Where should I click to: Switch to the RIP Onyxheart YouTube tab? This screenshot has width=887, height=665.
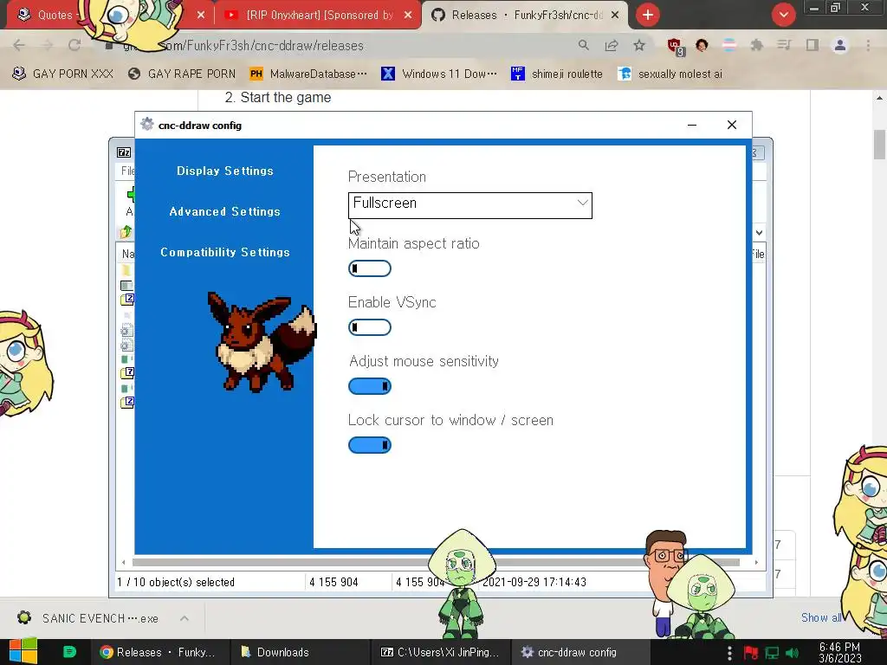click(318, 16)
